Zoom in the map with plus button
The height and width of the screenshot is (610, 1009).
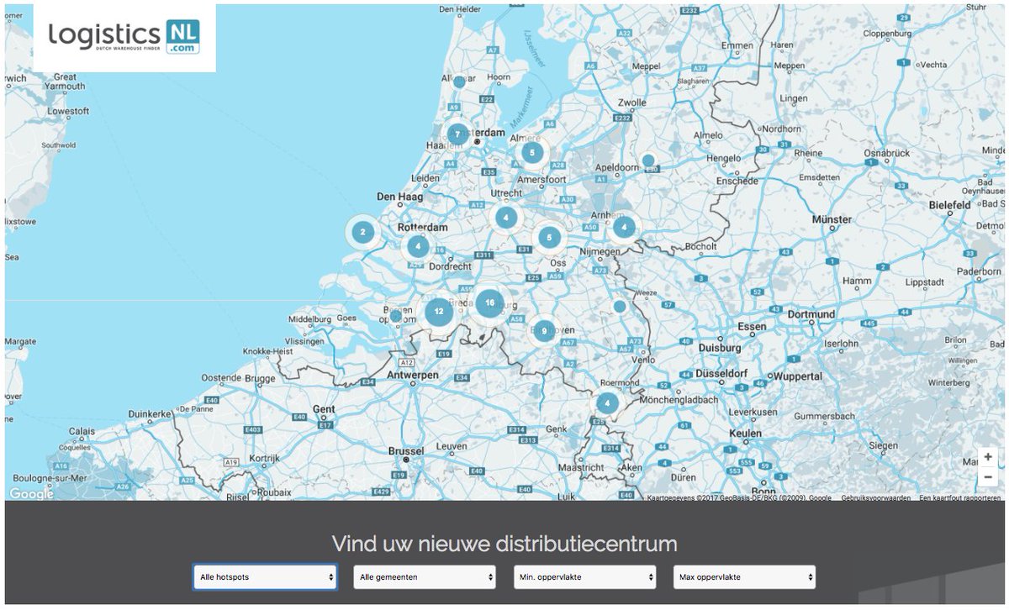coord(988,457)
